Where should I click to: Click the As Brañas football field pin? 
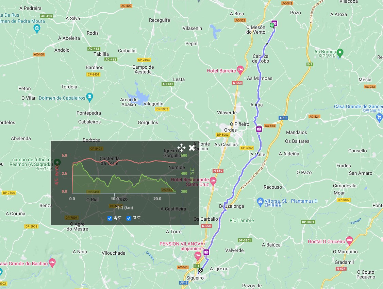point(340,53)
